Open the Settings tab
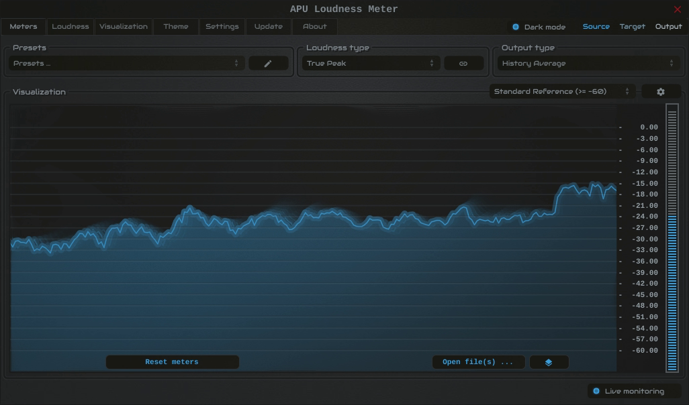 222,27
